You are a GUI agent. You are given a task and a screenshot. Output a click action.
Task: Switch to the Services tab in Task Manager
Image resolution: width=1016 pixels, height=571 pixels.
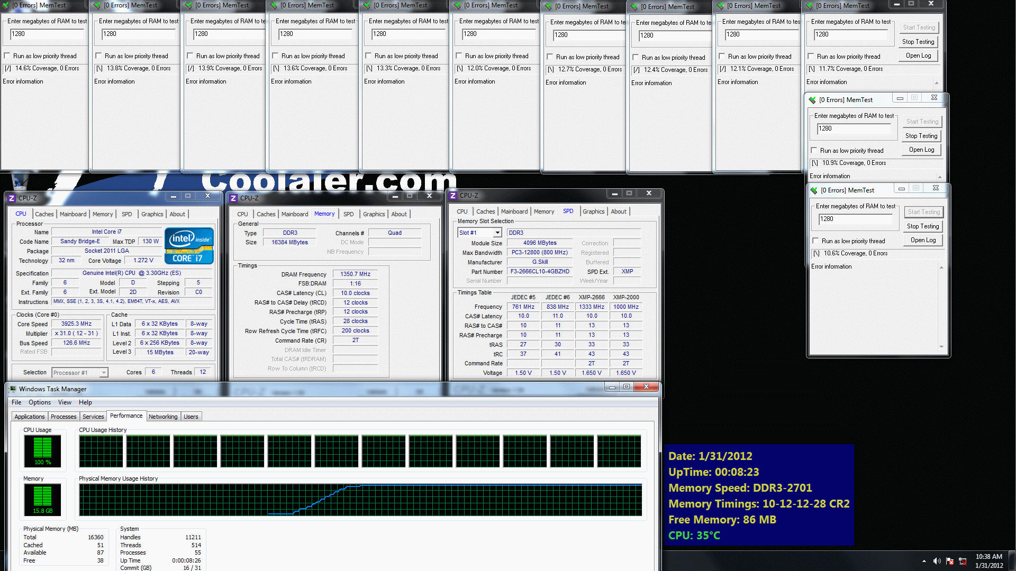coord(93,417)
